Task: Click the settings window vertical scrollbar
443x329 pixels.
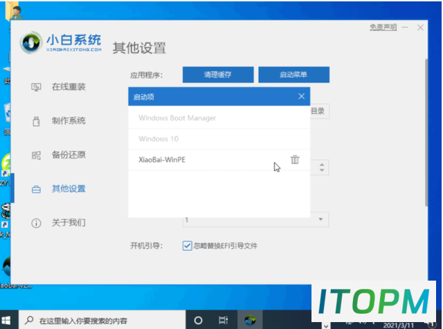Action: [426, 133]
